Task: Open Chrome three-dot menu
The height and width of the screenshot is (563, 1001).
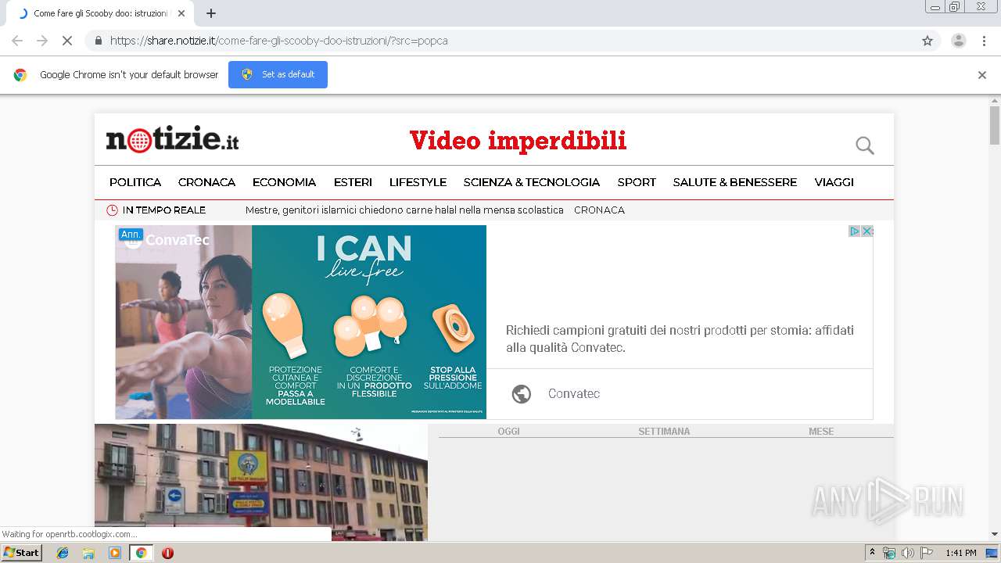Action: coord(984,41)
